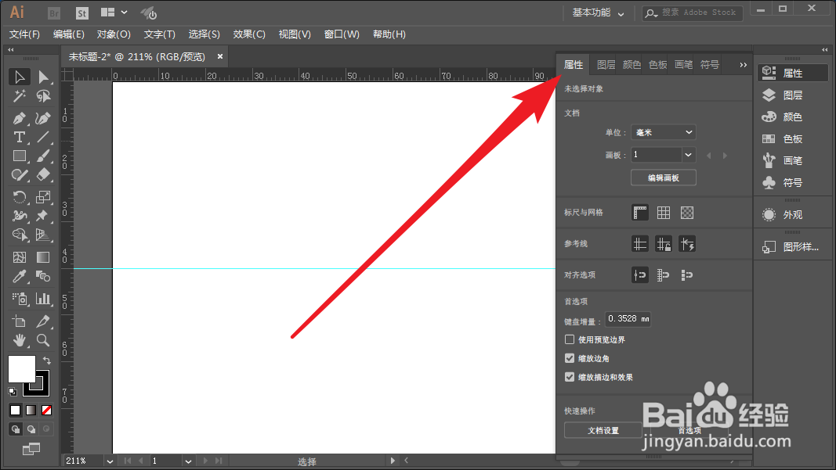836x470 pixels.
Task: Toggle the transparency grid button
Action: click(x=686, y=213)
